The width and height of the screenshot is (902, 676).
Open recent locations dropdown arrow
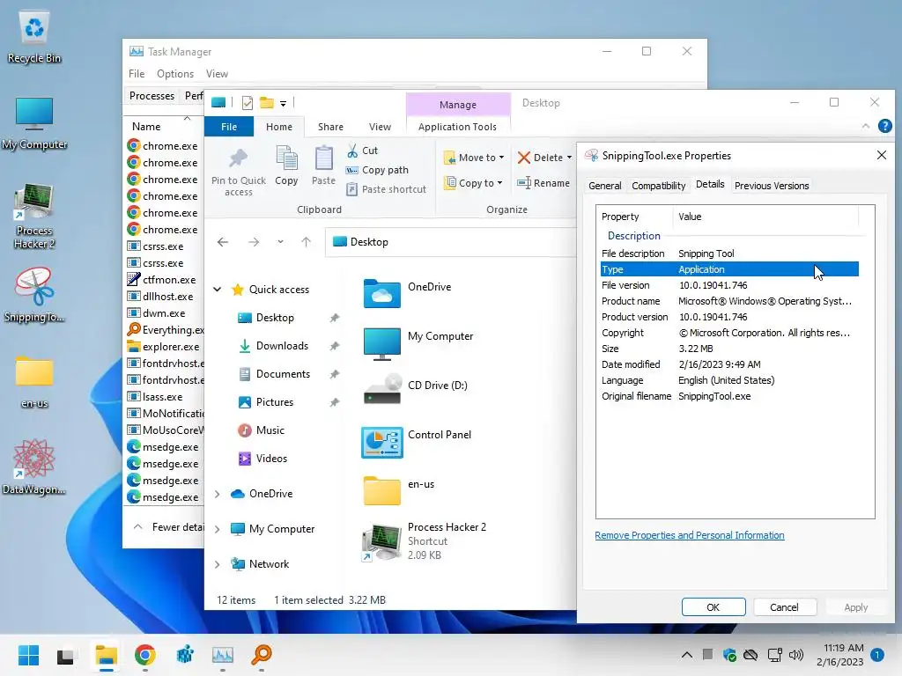tap(280, 242)
